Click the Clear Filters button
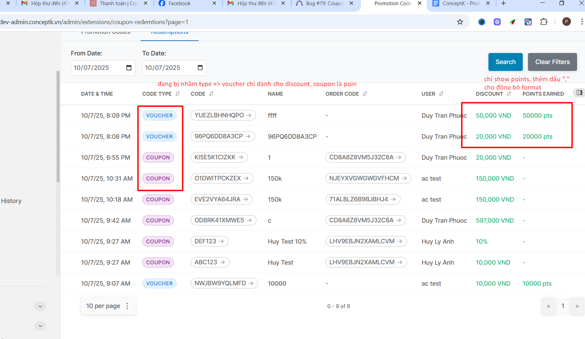Screen dimensions: 585x339 click(552, 62)
